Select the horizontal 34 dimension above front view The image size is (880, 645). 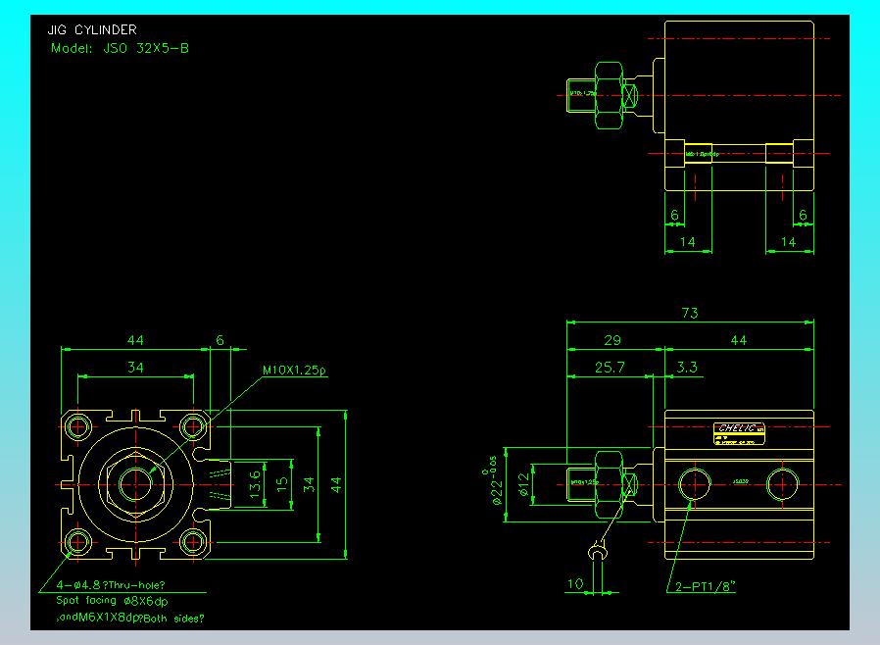[136, 367]
